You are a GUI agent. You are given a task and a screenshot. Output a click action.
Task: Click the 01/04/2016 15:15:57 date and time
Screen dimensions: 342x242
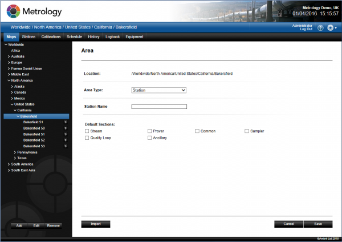[315, 14]
